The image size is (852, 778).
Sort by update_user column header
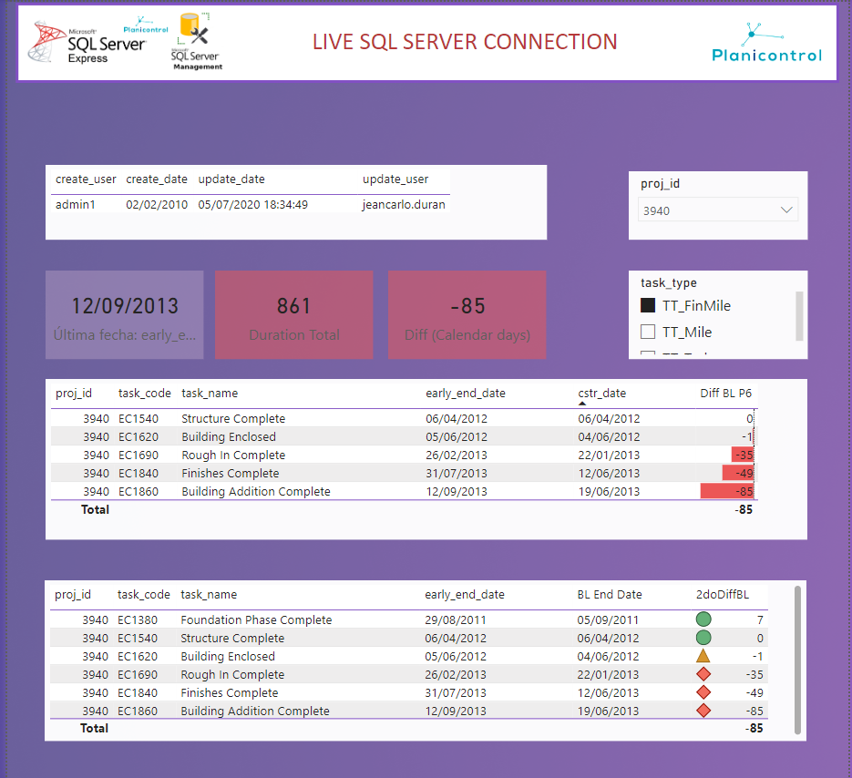[395, 179]
